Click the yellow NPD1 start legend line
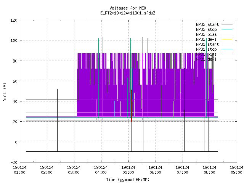 (x=227, y=44)
